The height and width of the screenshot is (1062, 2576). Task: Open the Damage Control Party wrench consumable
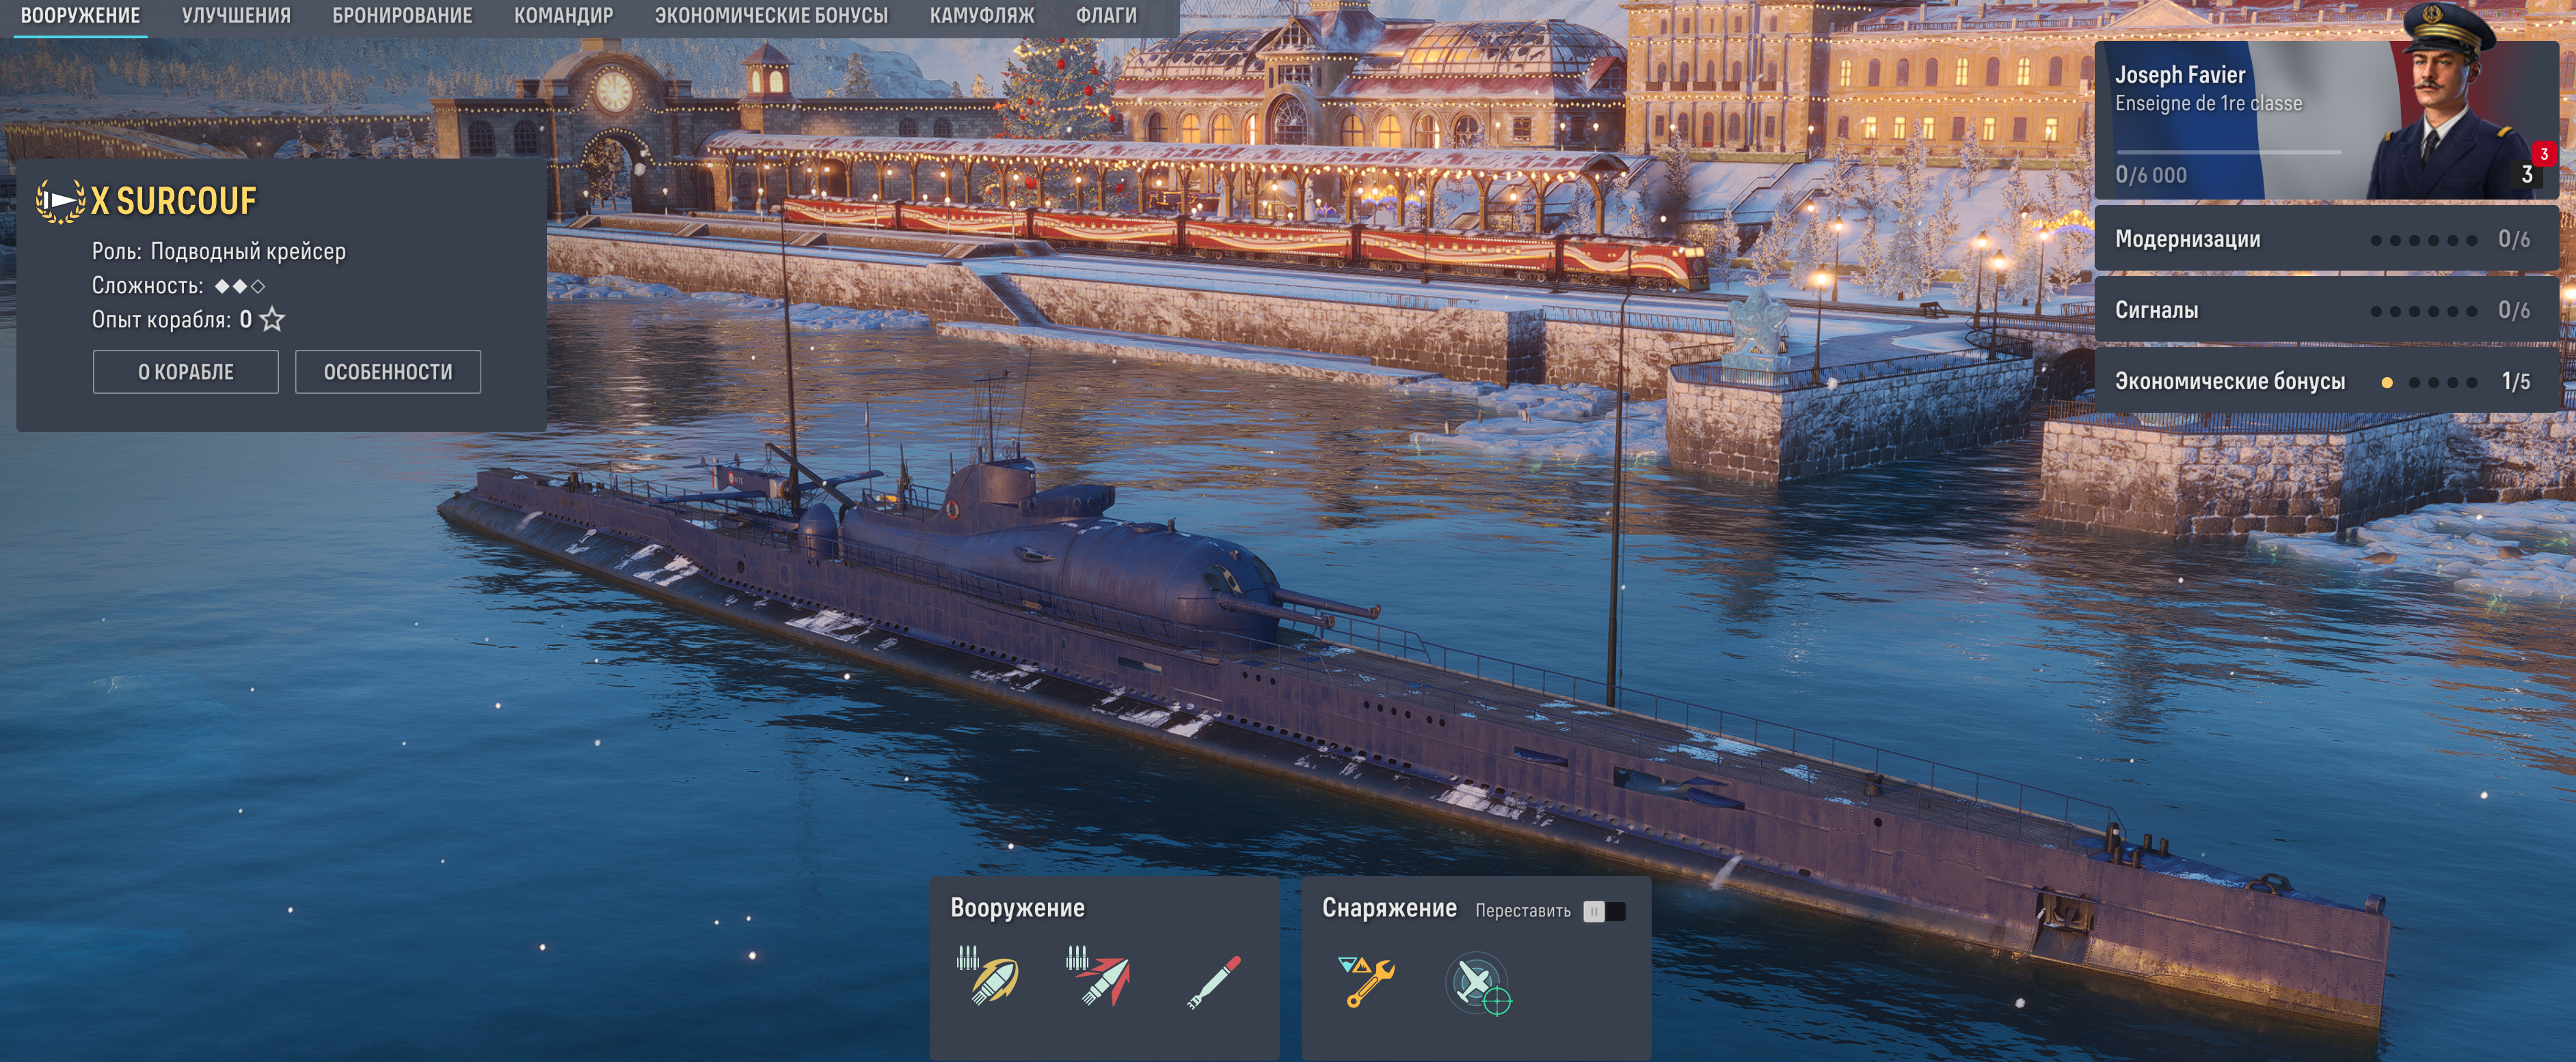coord(1366,981)
